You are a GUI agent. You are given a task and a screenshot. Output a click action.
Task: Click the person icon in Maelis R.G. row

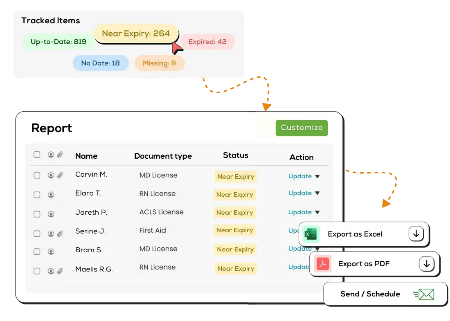pos(51,271)
